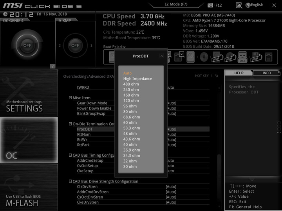Take a screenshot with F12 camera icon
Image resolution: width=282 pixels, height=211 pixels.
point(210,5)
